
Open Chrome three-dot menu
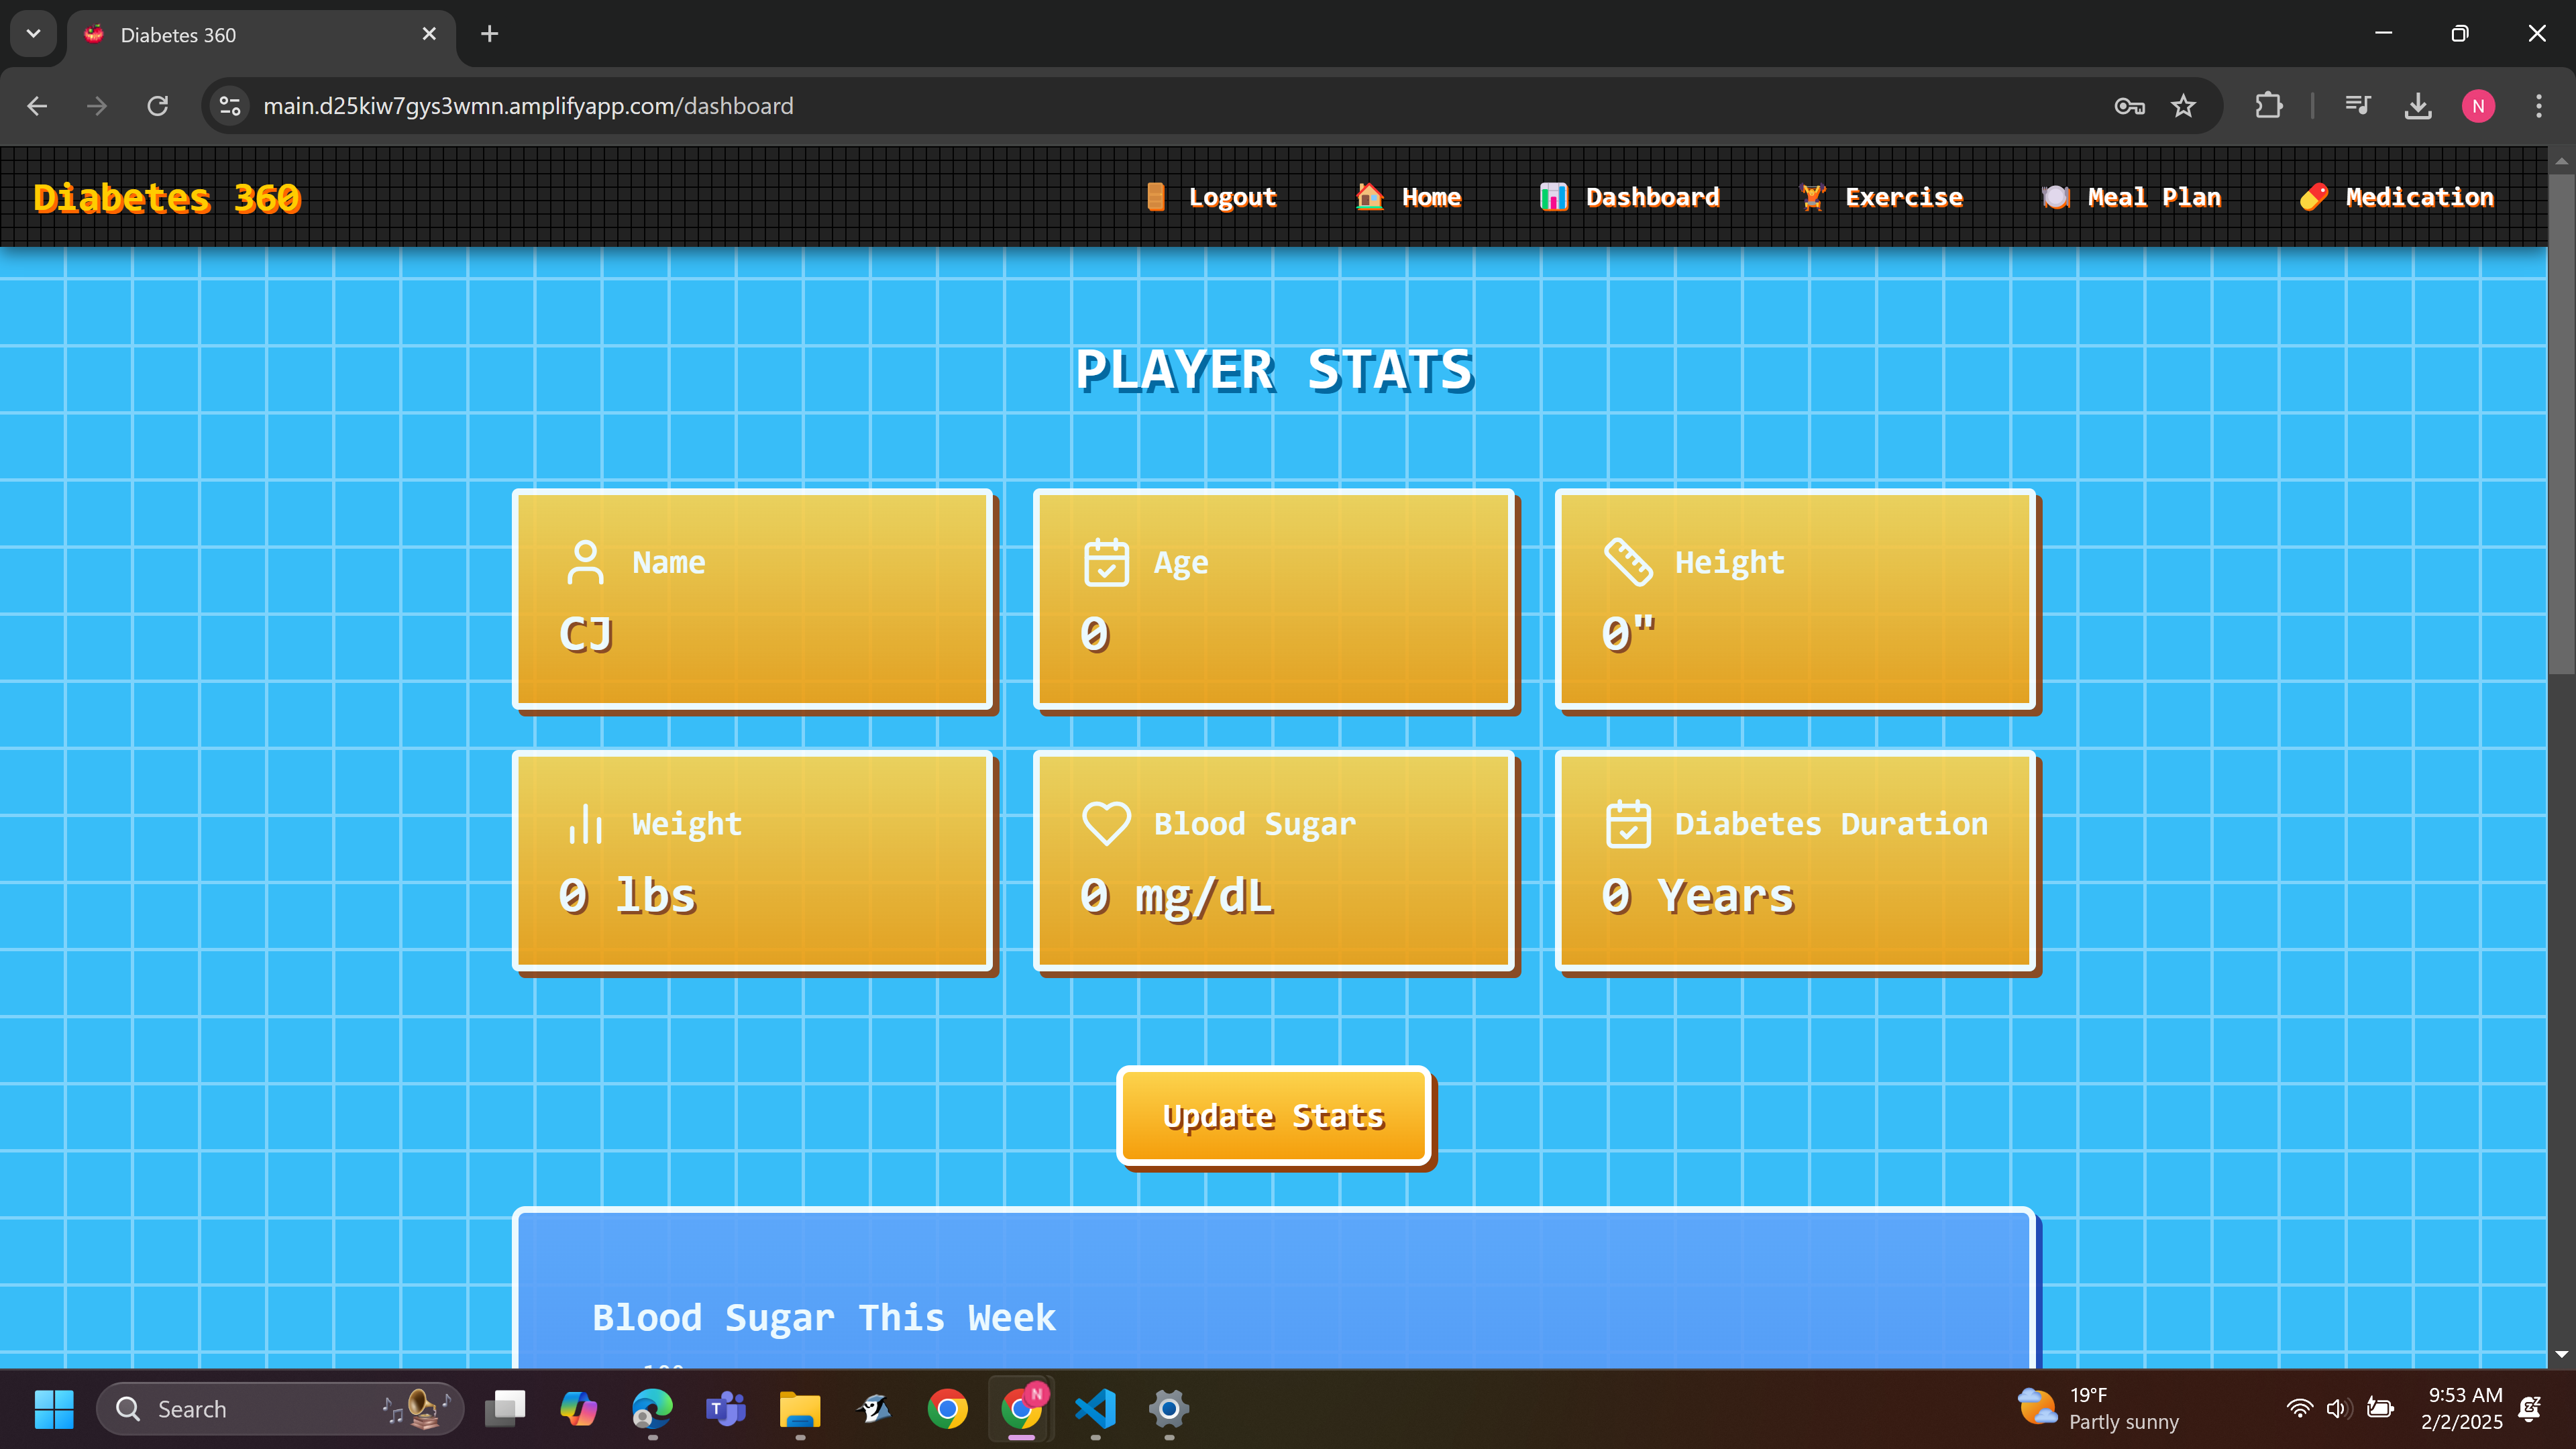click(2538, 106)
